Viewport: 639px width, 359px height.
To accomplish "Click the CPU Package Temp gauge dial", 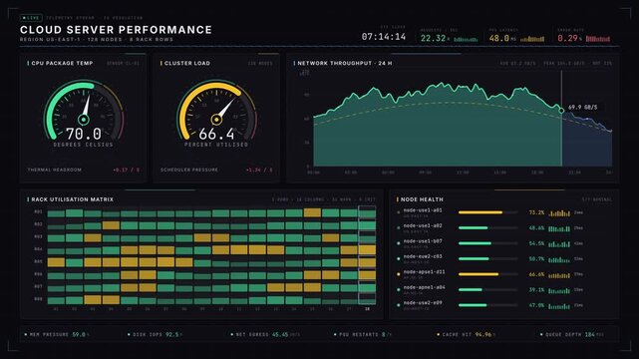I will point(84,110).
